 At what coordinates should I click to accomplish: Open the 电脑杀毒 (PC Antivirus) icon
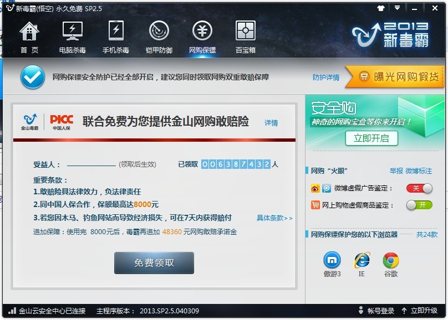point(73,34)
